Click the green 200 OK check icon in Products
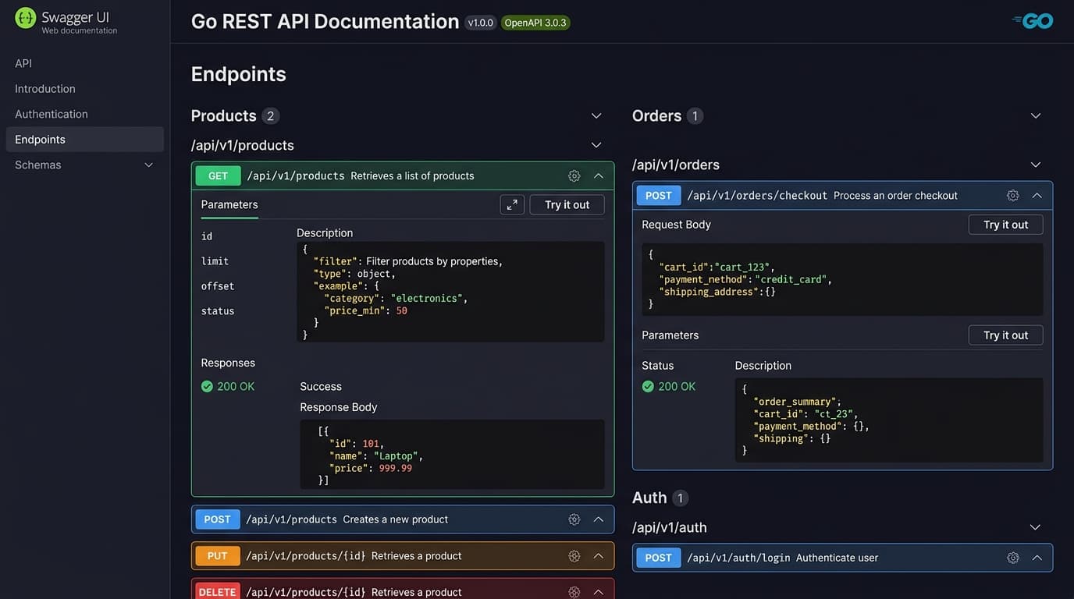Viewport: 1074px width, 599px height. (207, 386)
